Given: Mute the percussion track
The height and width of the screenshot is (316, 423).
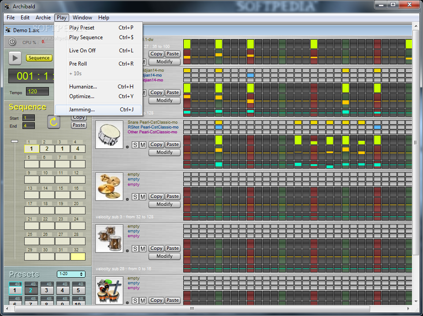Looking at the screenshot, I should [143, 301].
